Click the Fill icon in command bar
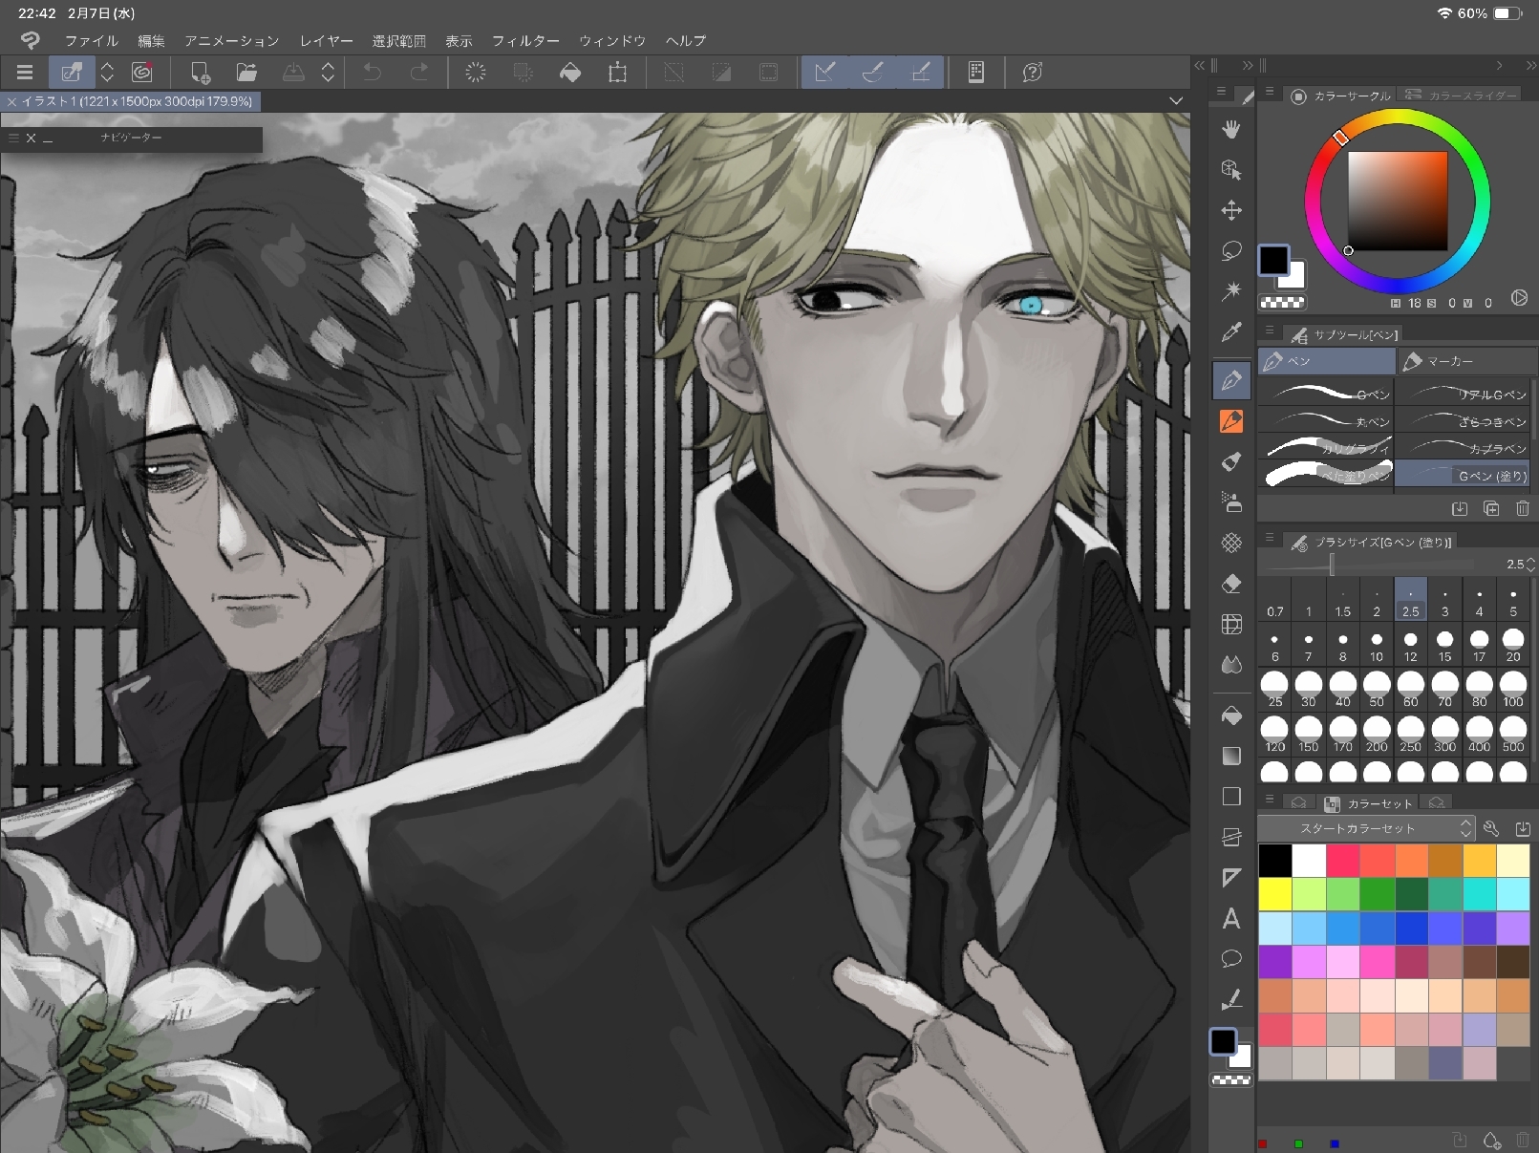The image size is (1539, 1153). [x=570, y=73]
